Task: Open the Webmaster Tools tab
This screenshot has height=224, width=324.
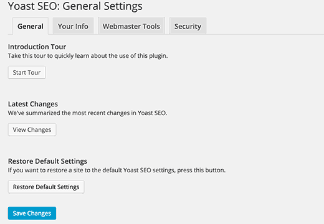Action: tap(131, 26)
